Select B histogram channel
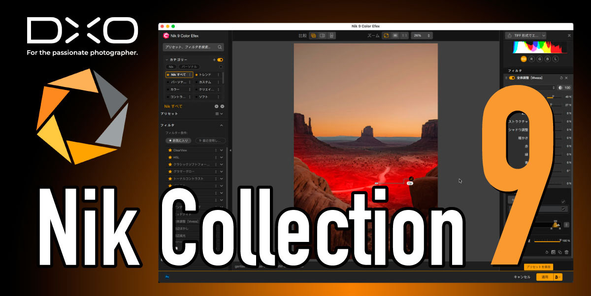 (548, 59)
